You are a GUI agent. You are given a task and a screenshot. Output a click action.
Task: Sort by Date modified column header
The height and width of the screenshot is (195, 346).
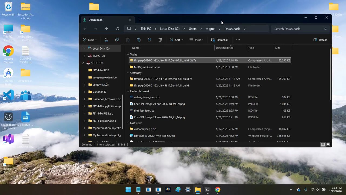(231, 48)
